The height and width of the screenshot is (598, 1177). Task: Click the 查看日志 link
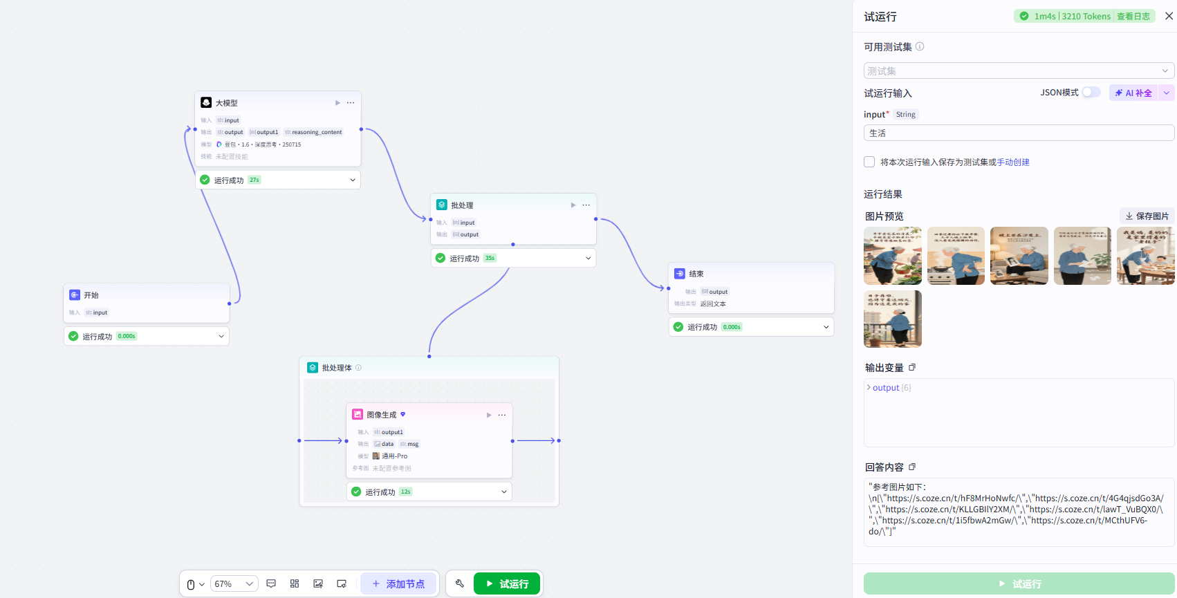pos(1133,16)
